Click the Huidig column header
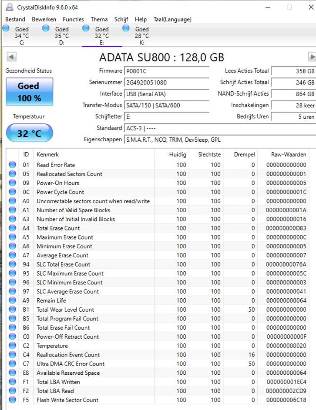This screenshot has height=410, width=316. [172, 154]
